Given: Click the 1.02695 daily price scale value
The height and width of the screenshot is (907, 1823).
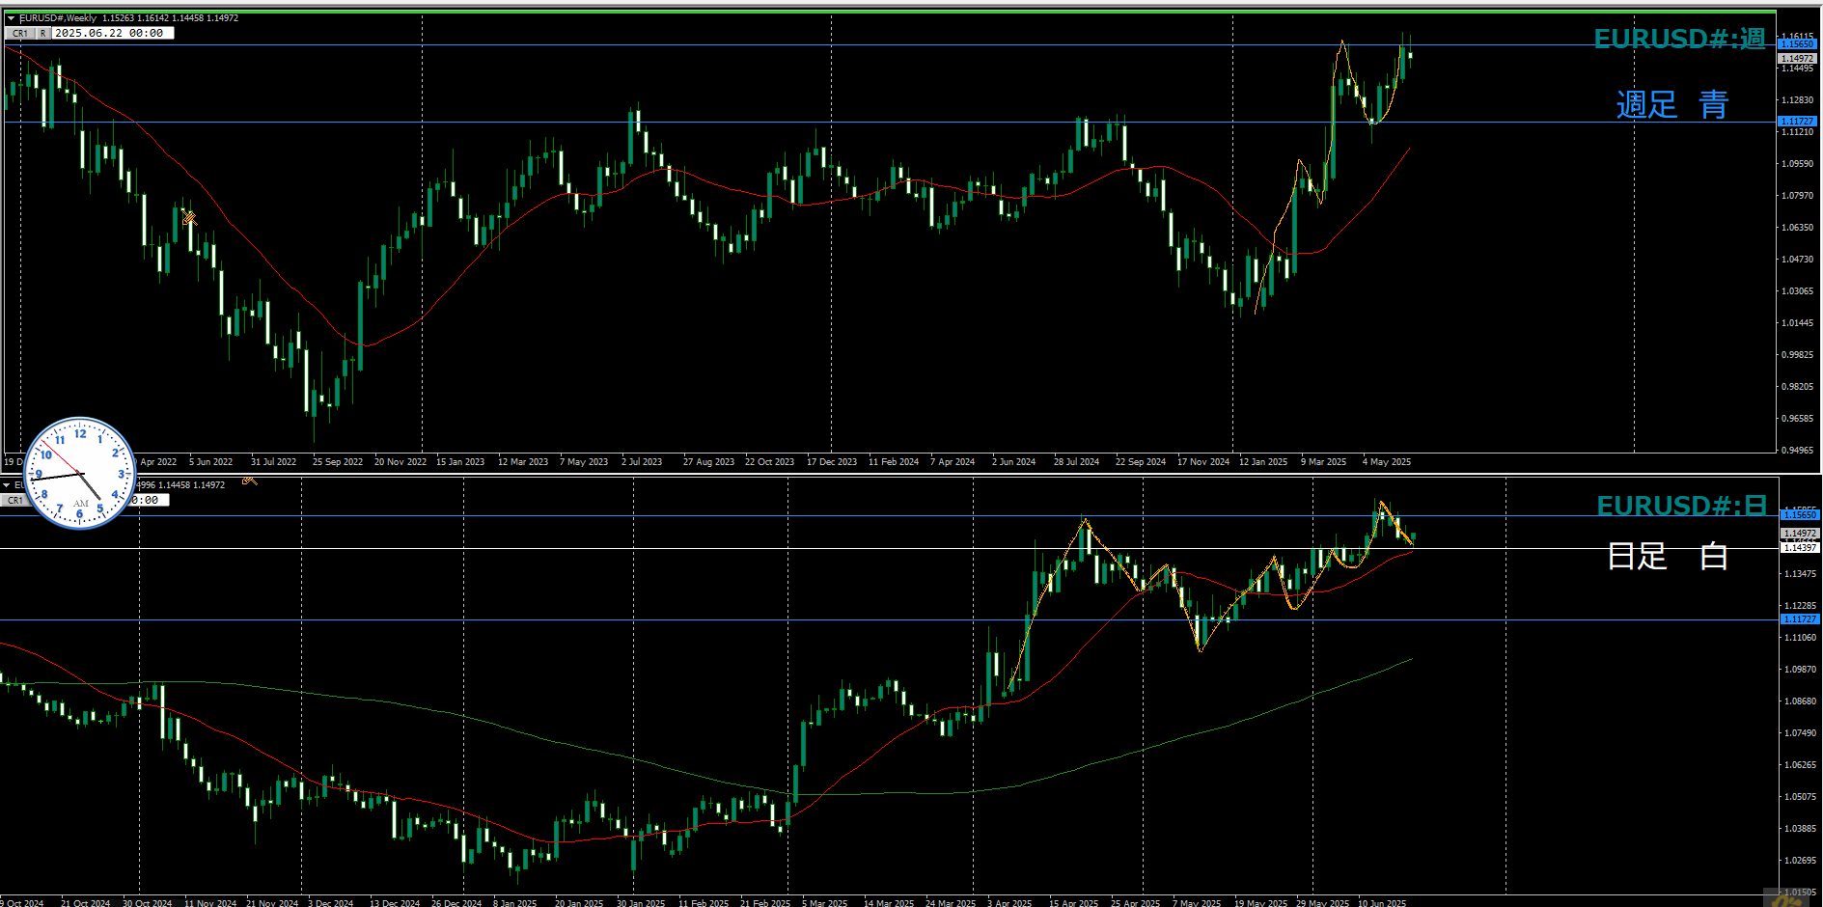Looking at the screenshot, I should pyautogui.click(x=1801, y=861).
